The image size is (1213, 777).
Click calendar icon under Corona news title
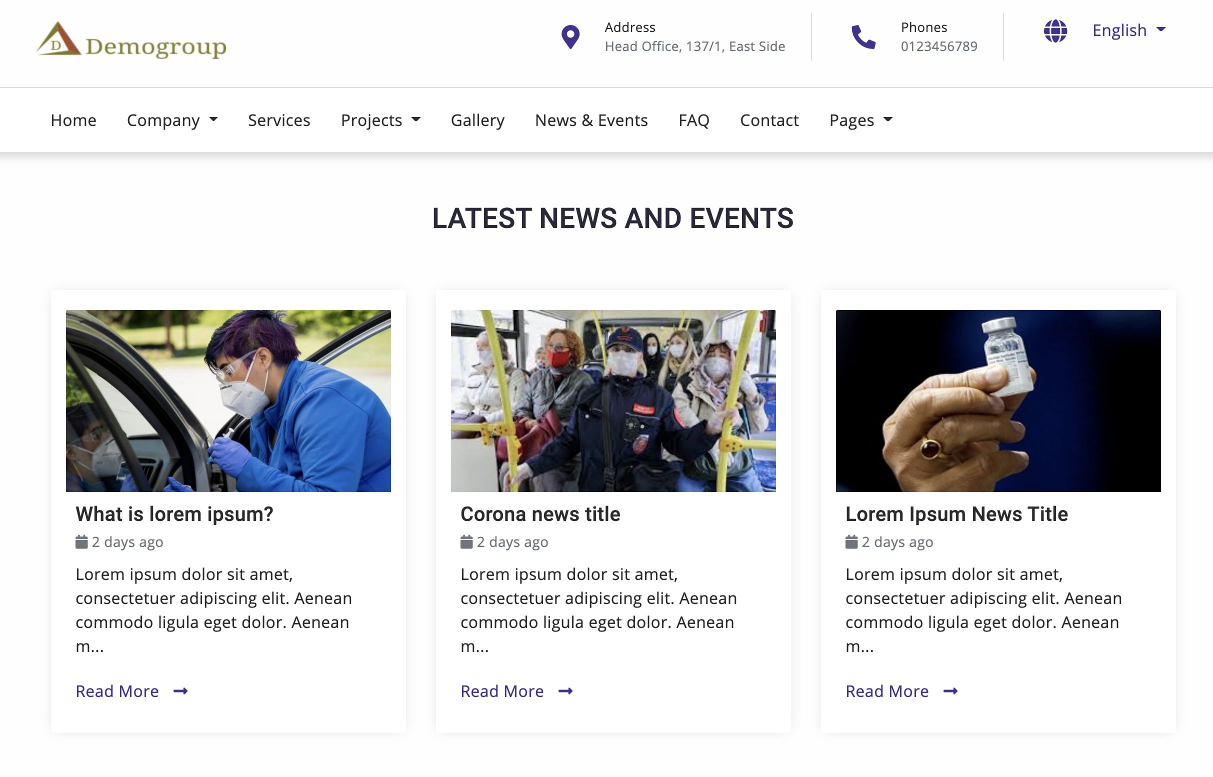466,542
